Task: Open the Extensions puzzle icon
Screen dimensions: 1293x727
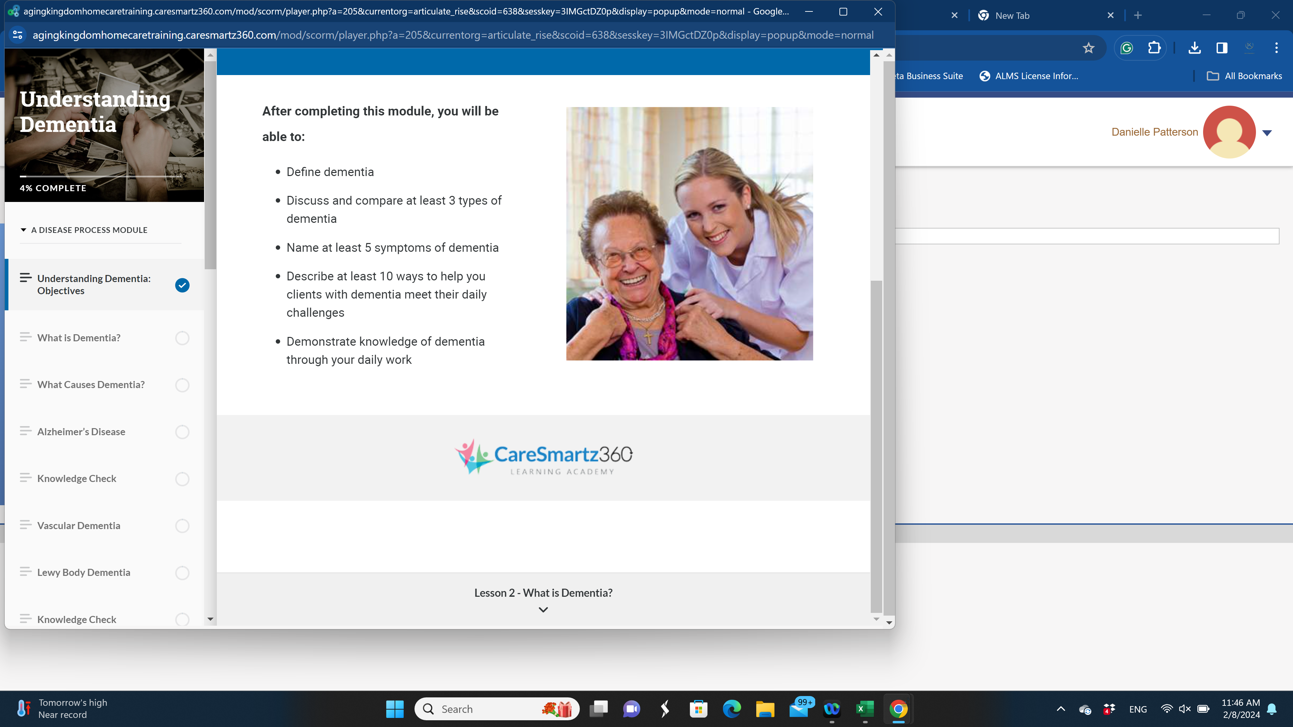Action: coord(1154,48)
